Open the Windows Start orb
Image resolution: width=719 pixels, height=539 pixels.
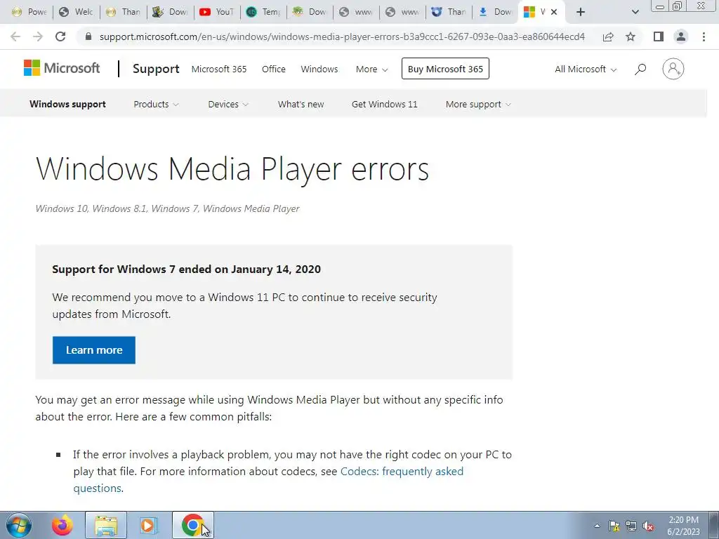coord(19,525)
